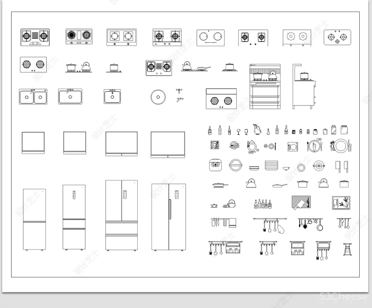Click the French-door refrigerator with two drawers
This screenshot has height=308, width=372.
121,215
